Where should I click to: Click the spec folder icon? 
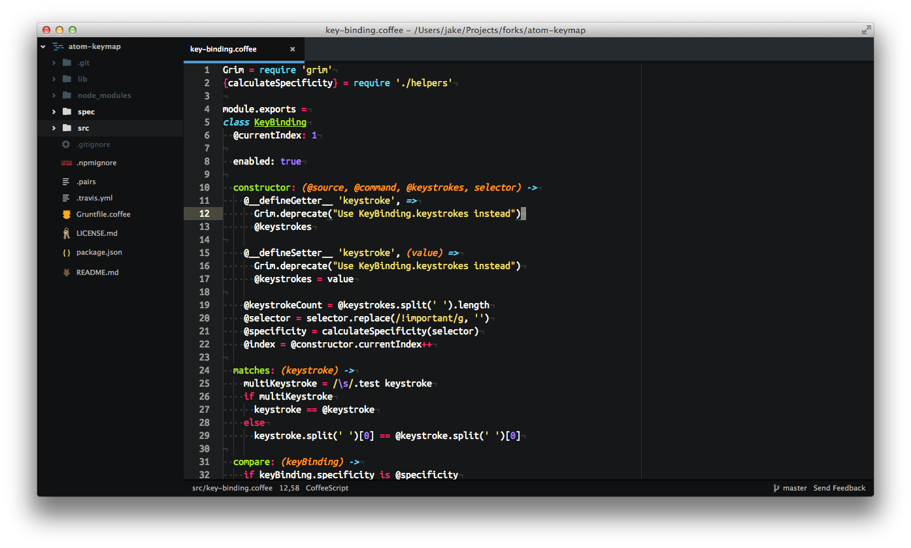point(66,112)
